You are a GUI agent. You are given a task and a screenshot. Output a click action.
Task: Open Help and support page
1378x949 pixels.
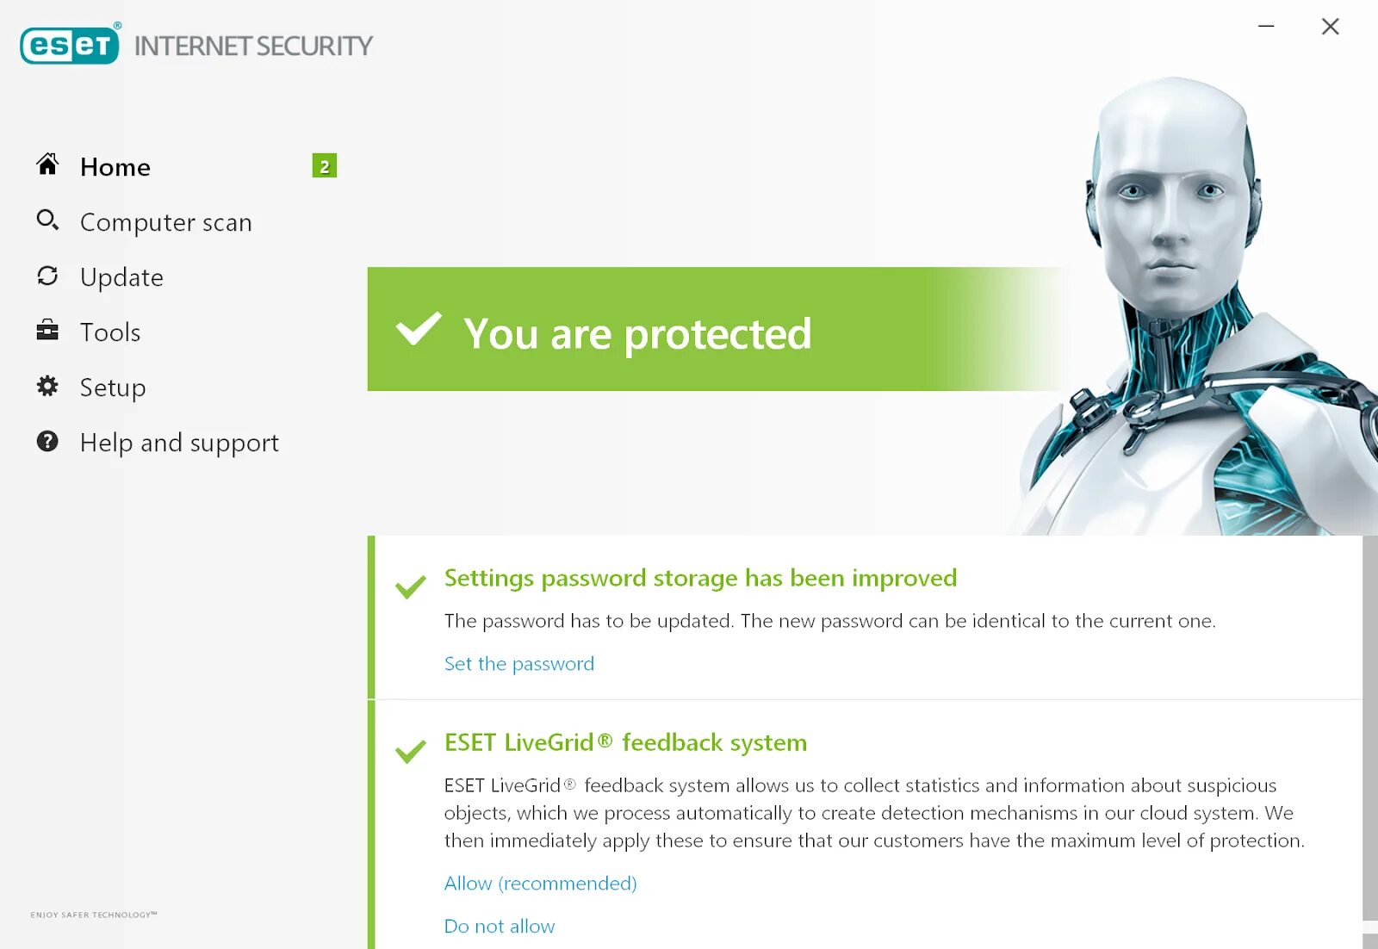click(179, 443)
